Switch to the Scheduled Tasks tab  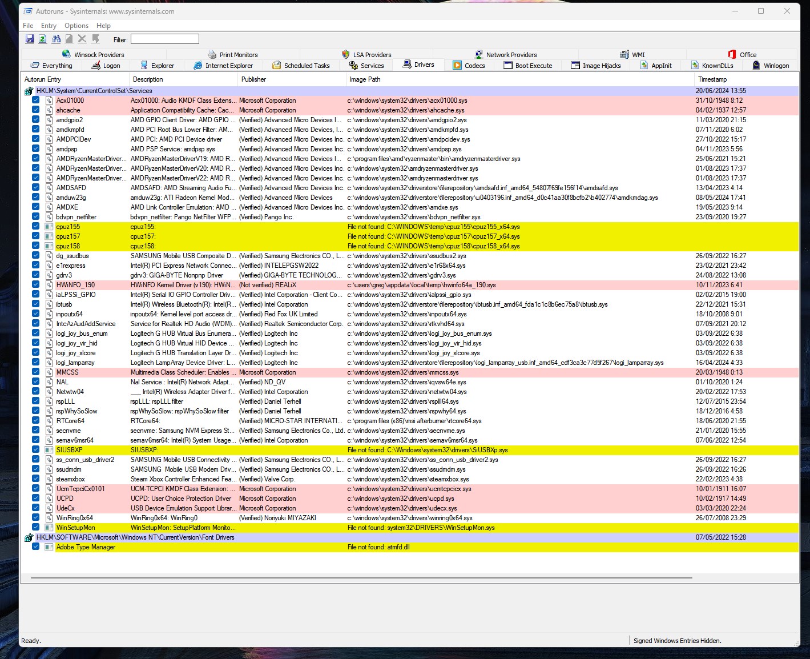[301, 66]
